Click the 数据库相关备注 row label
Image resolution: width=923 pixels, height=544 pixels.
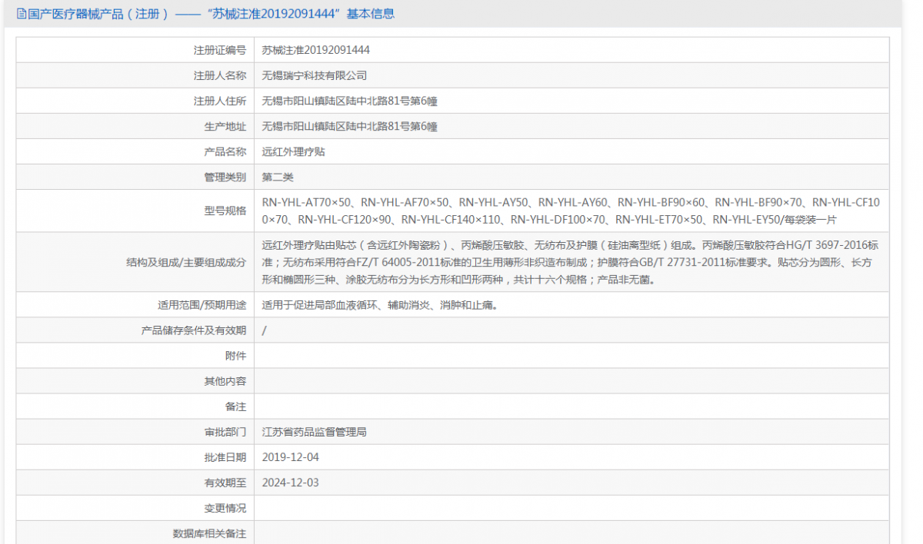click(x=209, y=533)
